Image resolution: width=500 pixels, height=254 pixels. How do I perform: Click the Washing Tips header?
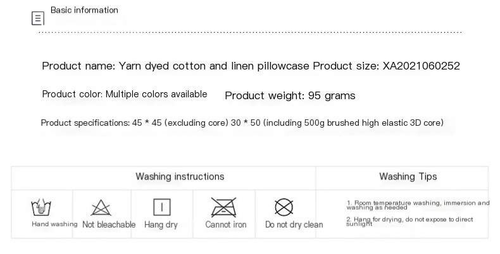tap(408, 176)
